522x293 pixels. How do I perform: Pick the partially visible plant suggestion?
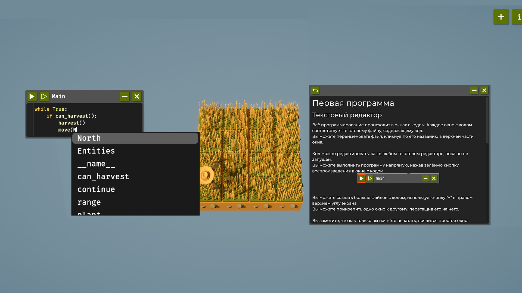[88, 214]
